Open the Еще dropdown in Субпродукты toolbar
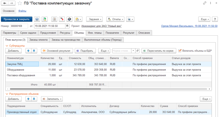Image resolution: width=219 pixels, height=117 pixels. (104, 51)
